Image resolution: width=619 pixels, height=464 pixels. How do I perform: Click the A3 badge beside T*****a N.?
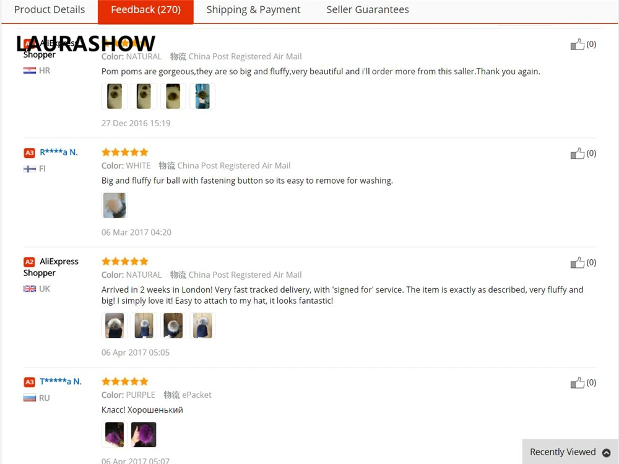pos(29,382)
